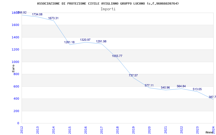Image resolution: width=216 pixels, height=135 pixels.
Task: Click the x-axis year 2023
Action: (x=197, y=130)
